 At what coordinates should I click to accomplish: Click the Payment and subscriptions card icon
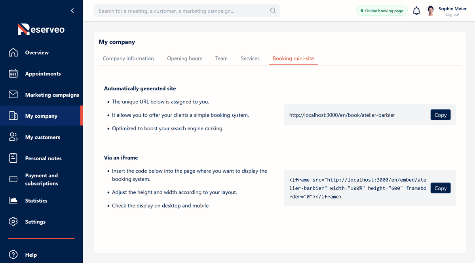point(13,179)
